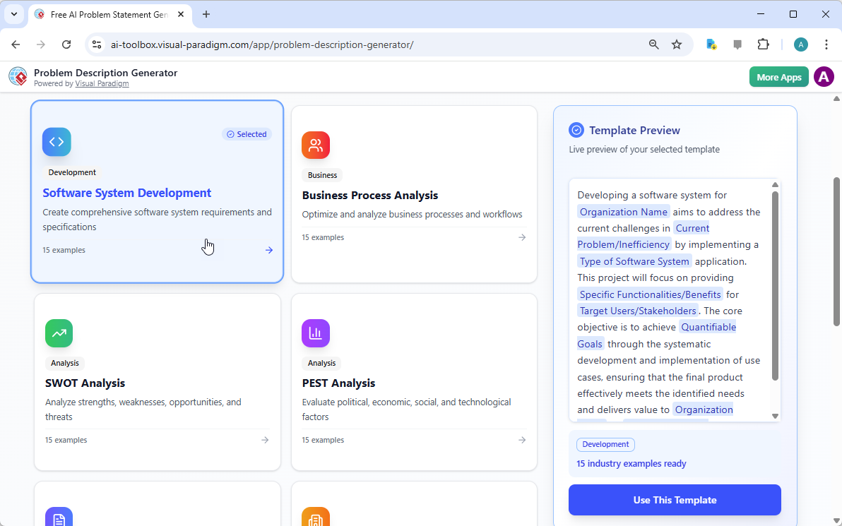Open PEST Analysis details with the arrow

521,439
